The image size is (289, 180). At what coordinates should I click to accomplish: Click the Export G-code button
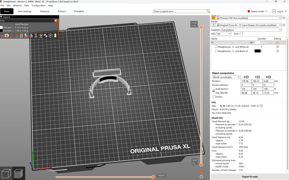tap(250, 177)
